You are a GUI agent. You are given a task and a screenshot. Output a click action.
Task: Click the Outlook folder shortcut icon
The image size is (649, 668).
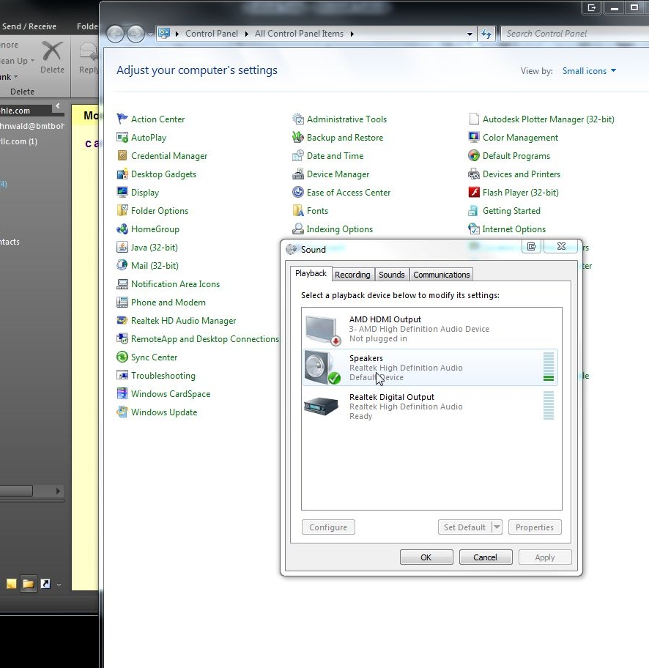point(28,584)
